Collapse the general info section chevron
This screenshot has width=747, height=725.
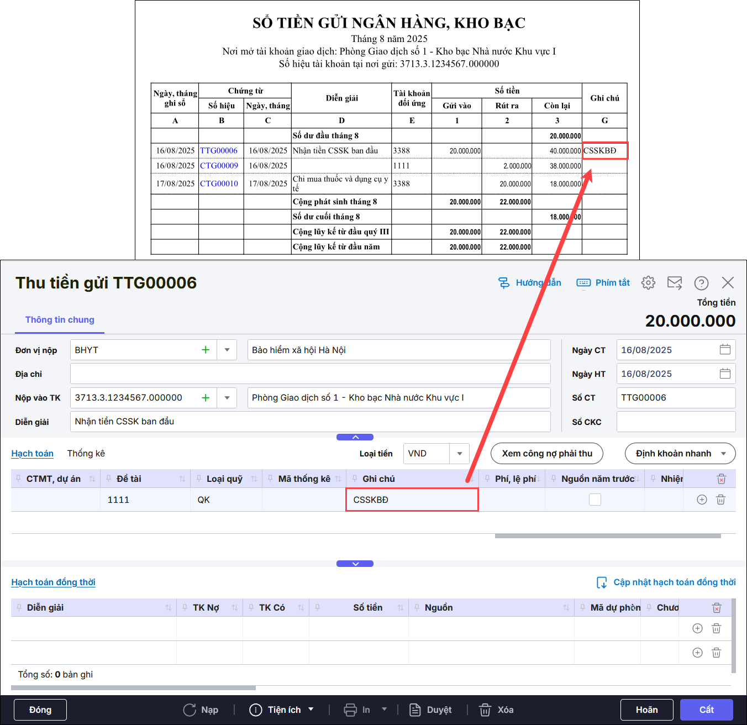click(x=355, y=437)
